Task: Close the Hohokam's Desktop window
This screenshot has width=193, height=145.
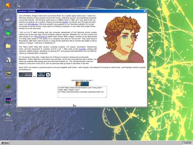Action: [145, 11]
